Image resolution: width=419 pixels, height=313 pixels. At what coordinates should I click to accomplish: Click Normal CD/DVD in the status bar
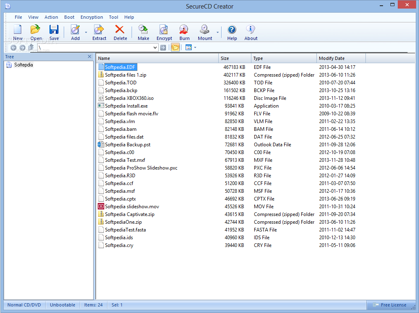pyautogui.click(x=24, y=305)
